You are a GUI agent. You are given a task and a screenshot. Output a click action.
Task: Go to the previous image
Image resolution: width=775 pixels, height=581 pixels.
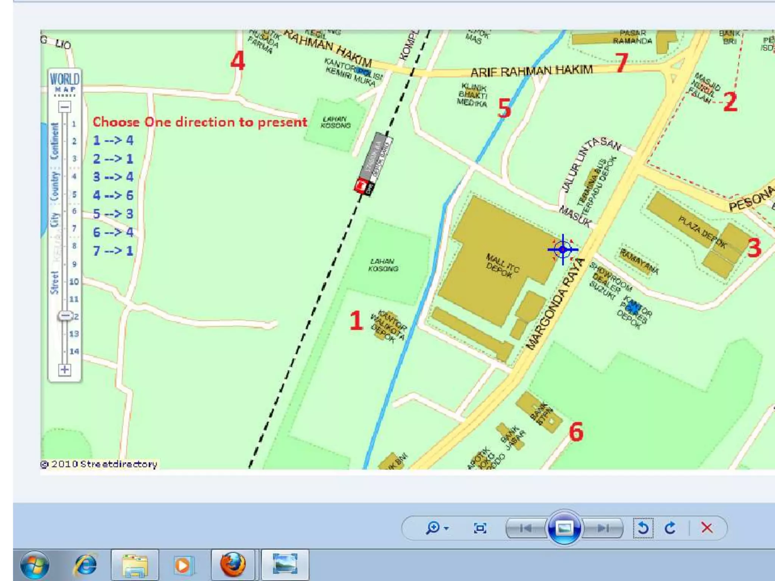point(525,528)
